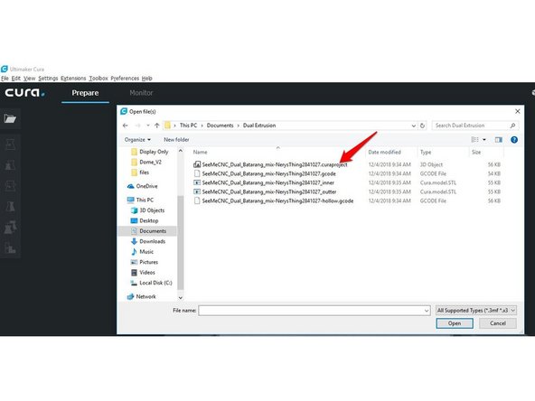Open the Help menu
Image resolution: width=535 pixels, height=401 pixels.
click(146, 78)
